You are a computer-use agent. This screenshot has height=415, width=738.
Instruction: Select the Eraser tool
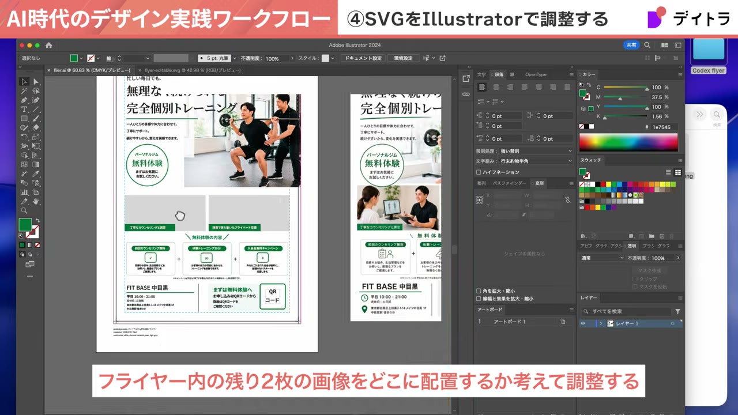click(x=36, y=127)
